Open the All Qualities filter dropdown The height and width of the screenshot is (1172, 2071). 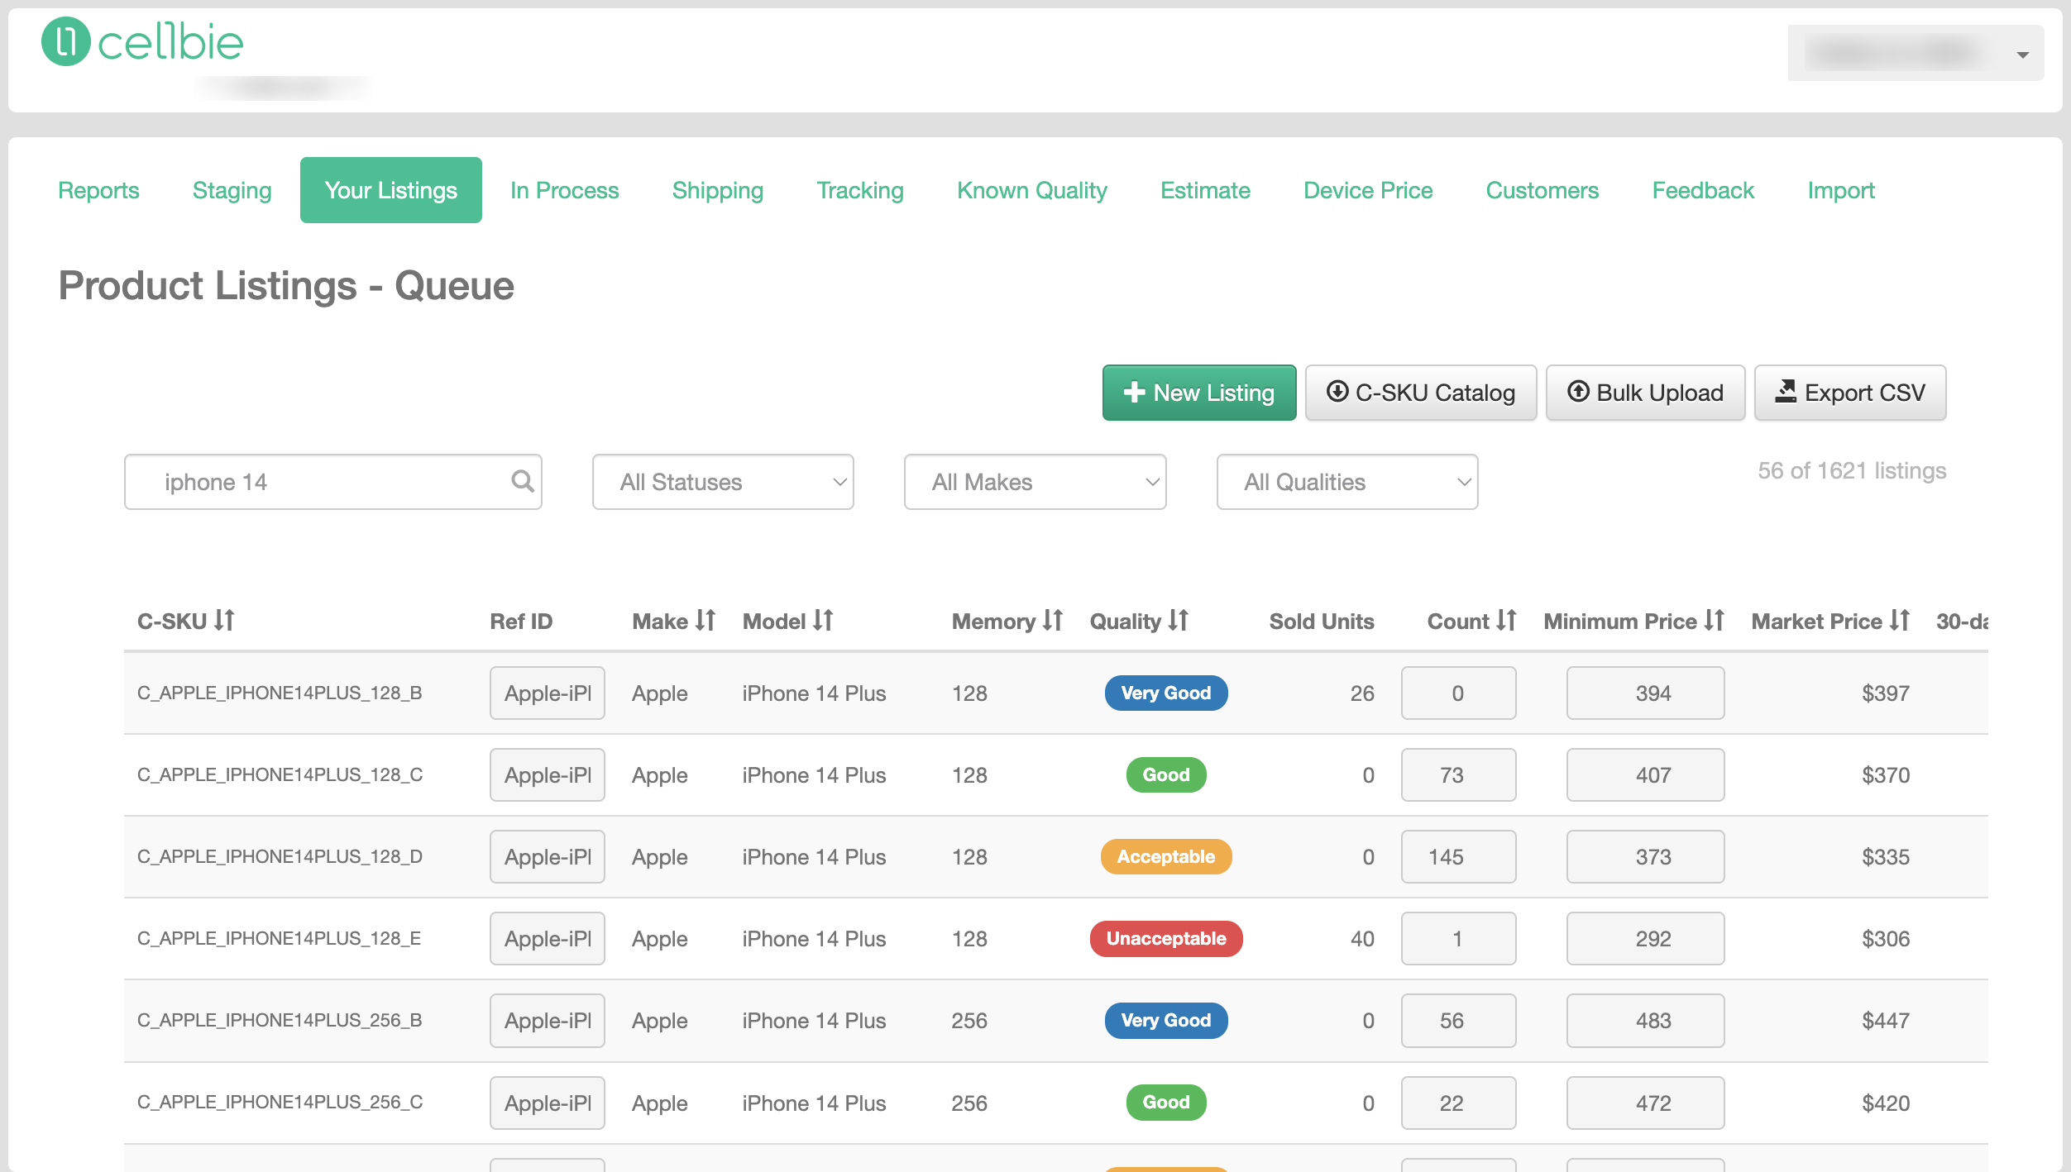(x=1347, y=482)
